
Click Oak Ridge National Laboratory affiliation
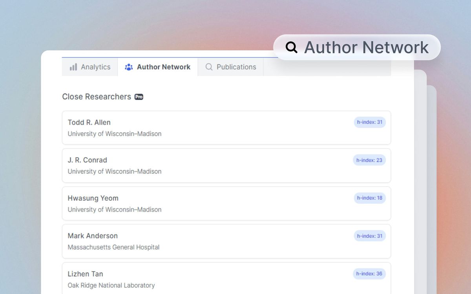(111, 285)
